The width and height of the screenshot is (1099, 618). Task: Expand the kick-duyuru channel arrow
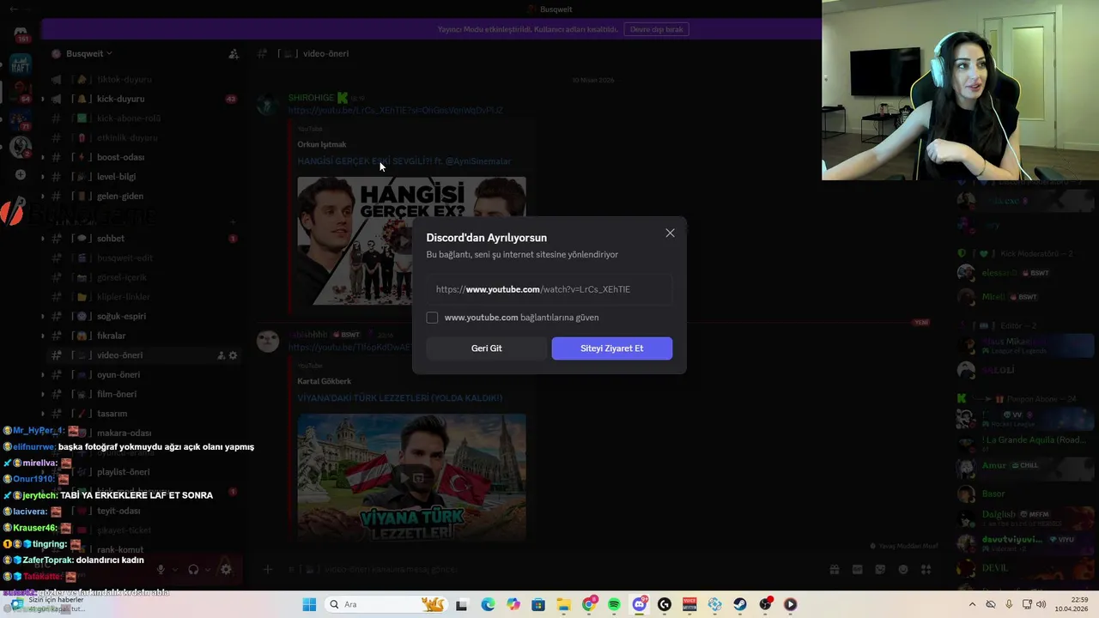point(43,99)
